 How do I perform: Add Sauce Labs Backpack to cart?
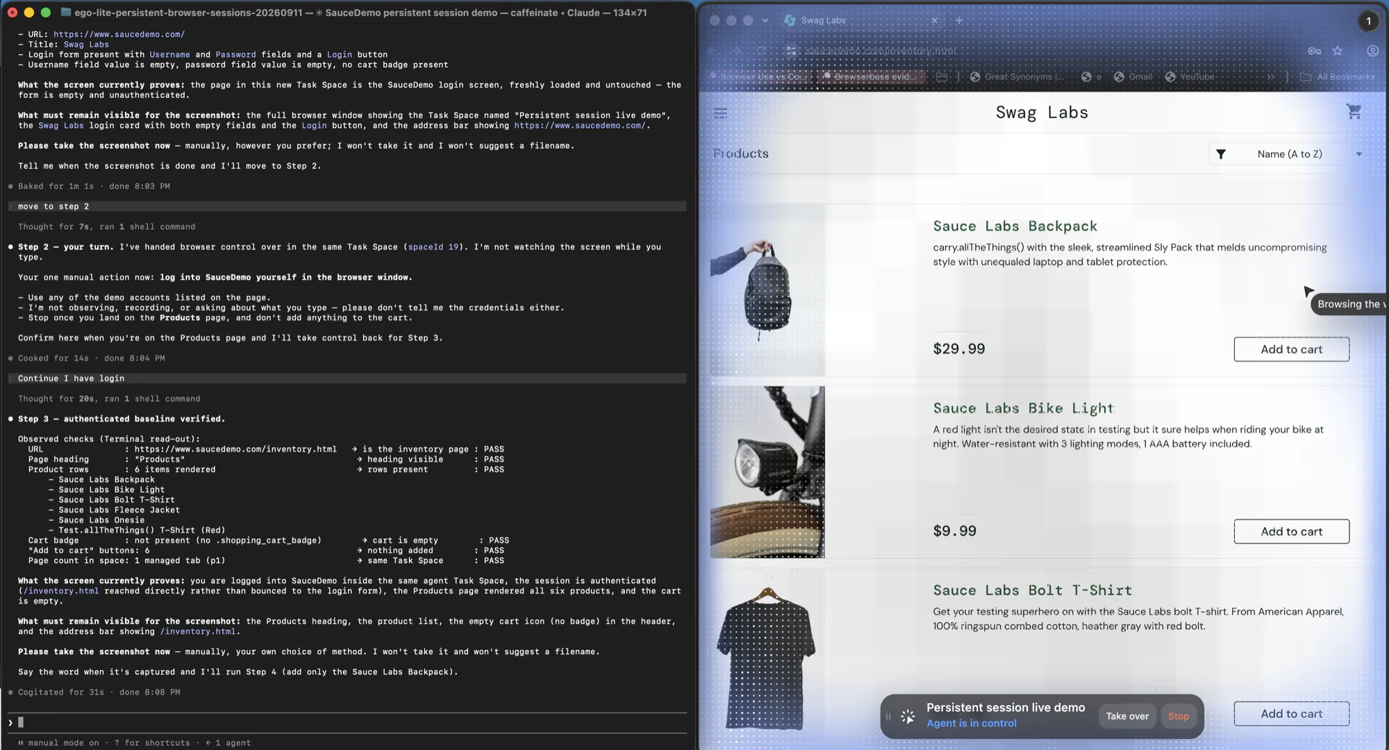[1291, 349]
